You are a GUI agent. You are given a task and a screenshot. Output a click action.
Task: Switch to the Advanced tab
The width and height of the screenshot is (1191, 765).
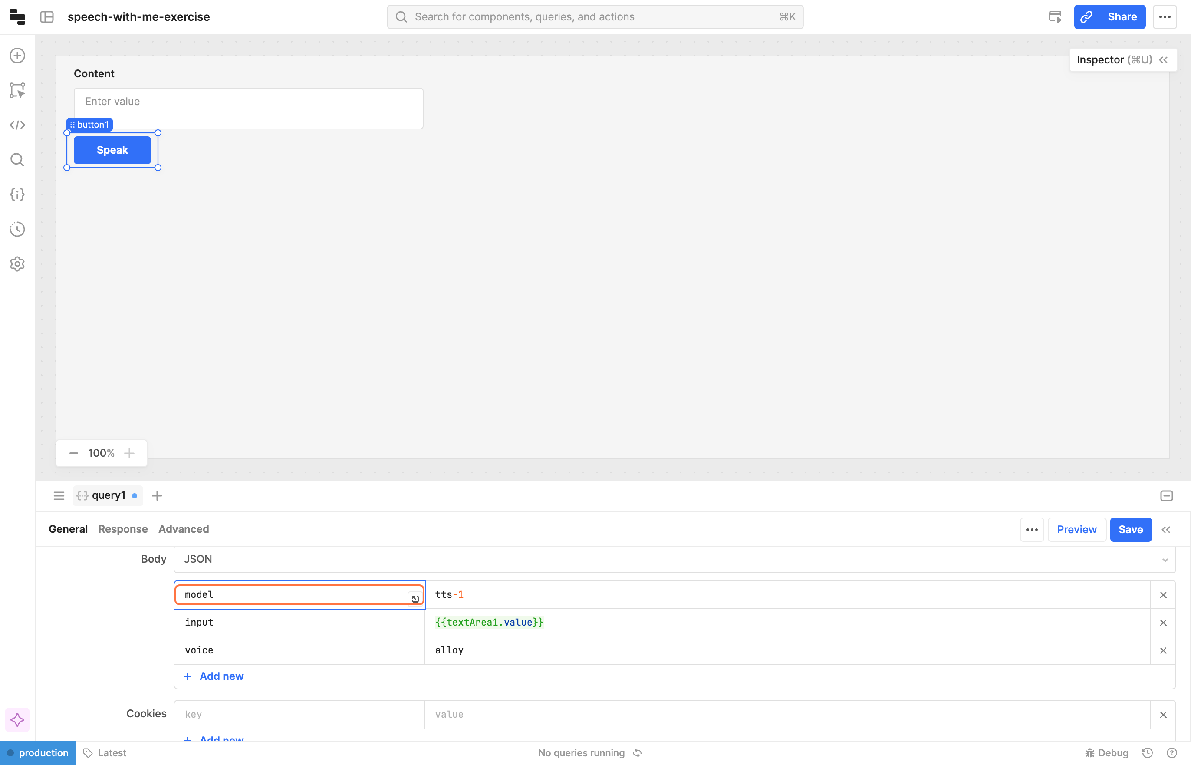183,529
